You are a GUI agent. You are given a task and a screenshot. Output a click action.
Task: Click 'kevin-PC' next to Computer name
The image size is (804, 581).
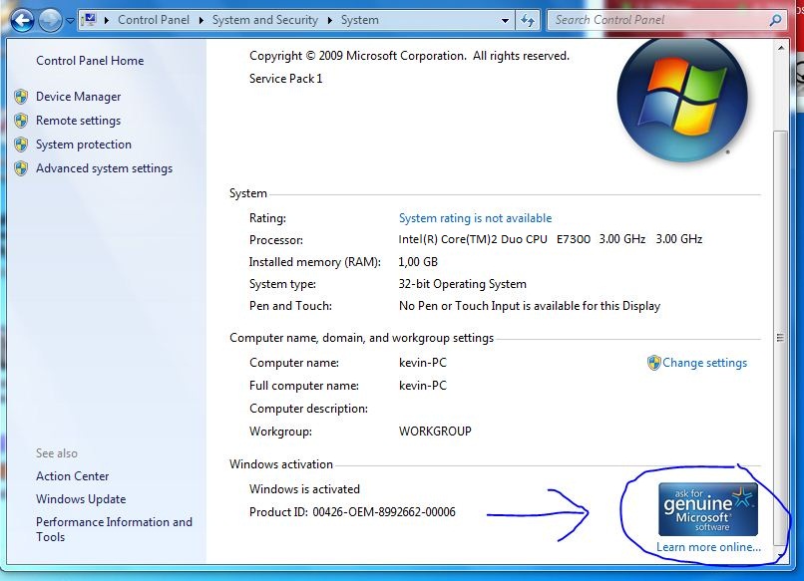pos(423,363)
